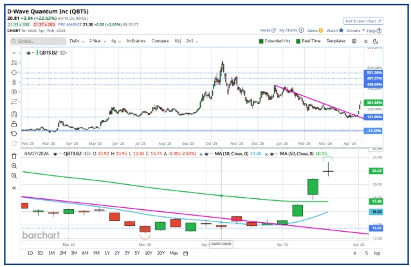
Task: Toggle Real-Time checkbox
Action: point(298,41)
